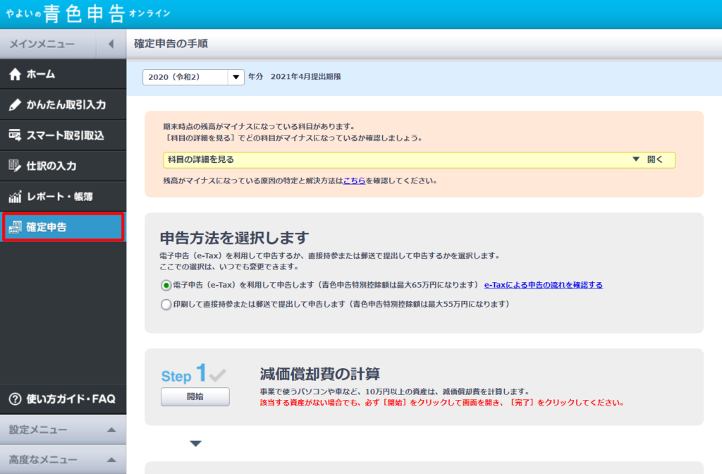
Task: Click the 開く toggle label
Action: click(x=655, y=159)
